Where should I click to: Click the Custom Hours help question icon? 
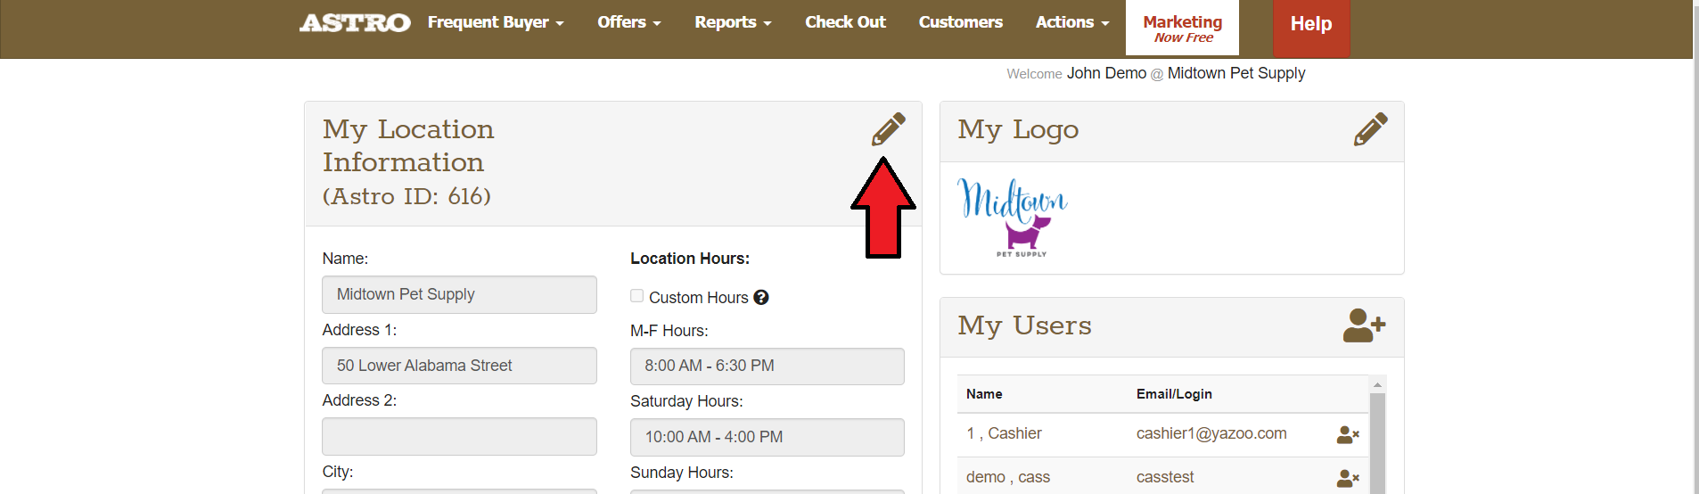[x=760, y=297]
